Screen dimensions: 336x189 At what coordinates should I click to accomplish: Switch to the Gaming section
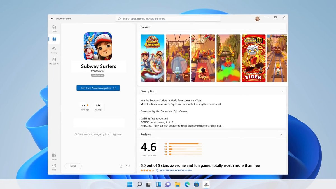(x=54, y=50)
